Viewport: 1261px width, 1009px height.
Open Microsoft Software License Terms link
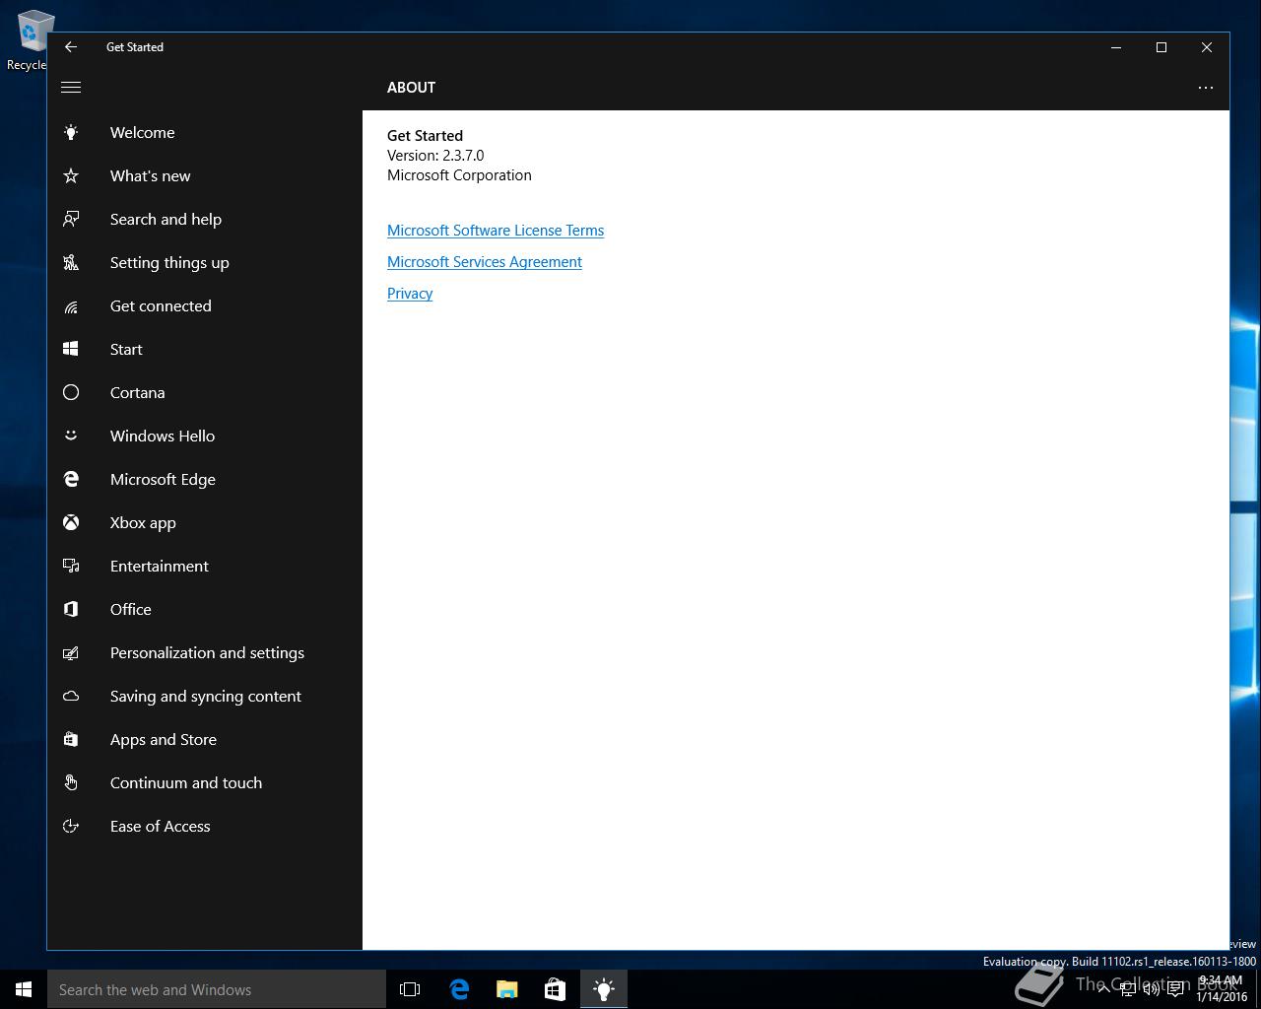(x=496, y=231)
